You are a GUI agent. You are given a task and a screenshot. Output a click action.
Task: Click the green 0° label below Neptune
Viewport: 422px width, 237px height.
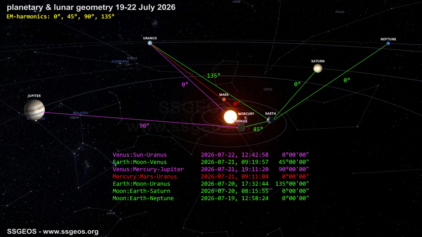(347, 80)
